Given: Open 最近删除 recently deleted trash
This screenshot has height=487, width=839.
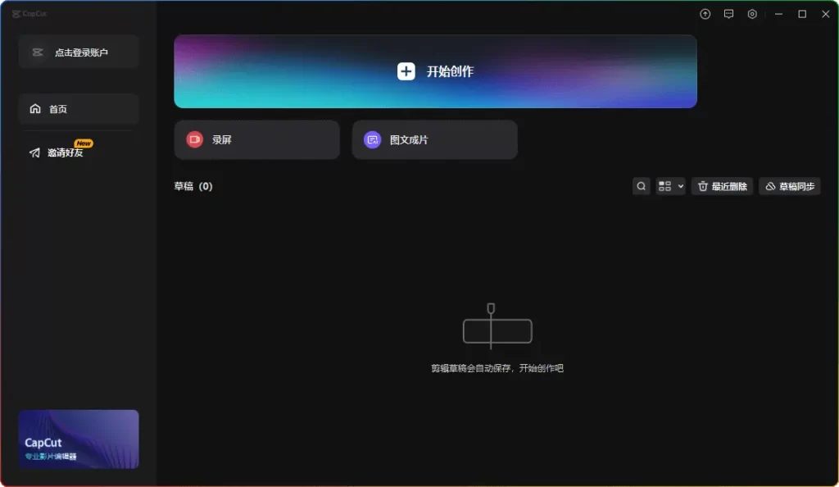Looking at the screenshot, I should click(722, 186).
